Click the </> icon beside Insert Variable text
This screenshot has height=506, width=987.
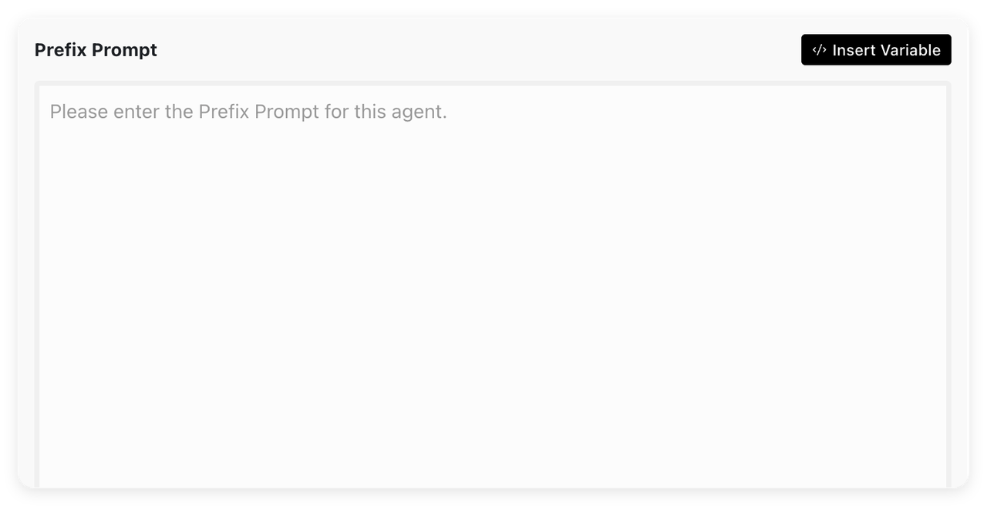click(x=819, y=50)
